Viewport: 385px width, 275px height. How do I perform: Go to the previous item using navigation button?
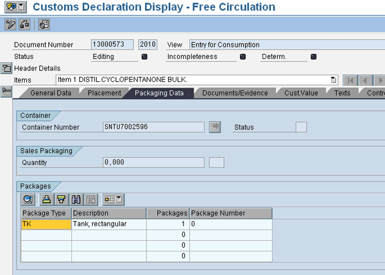(x=365, y=80)
